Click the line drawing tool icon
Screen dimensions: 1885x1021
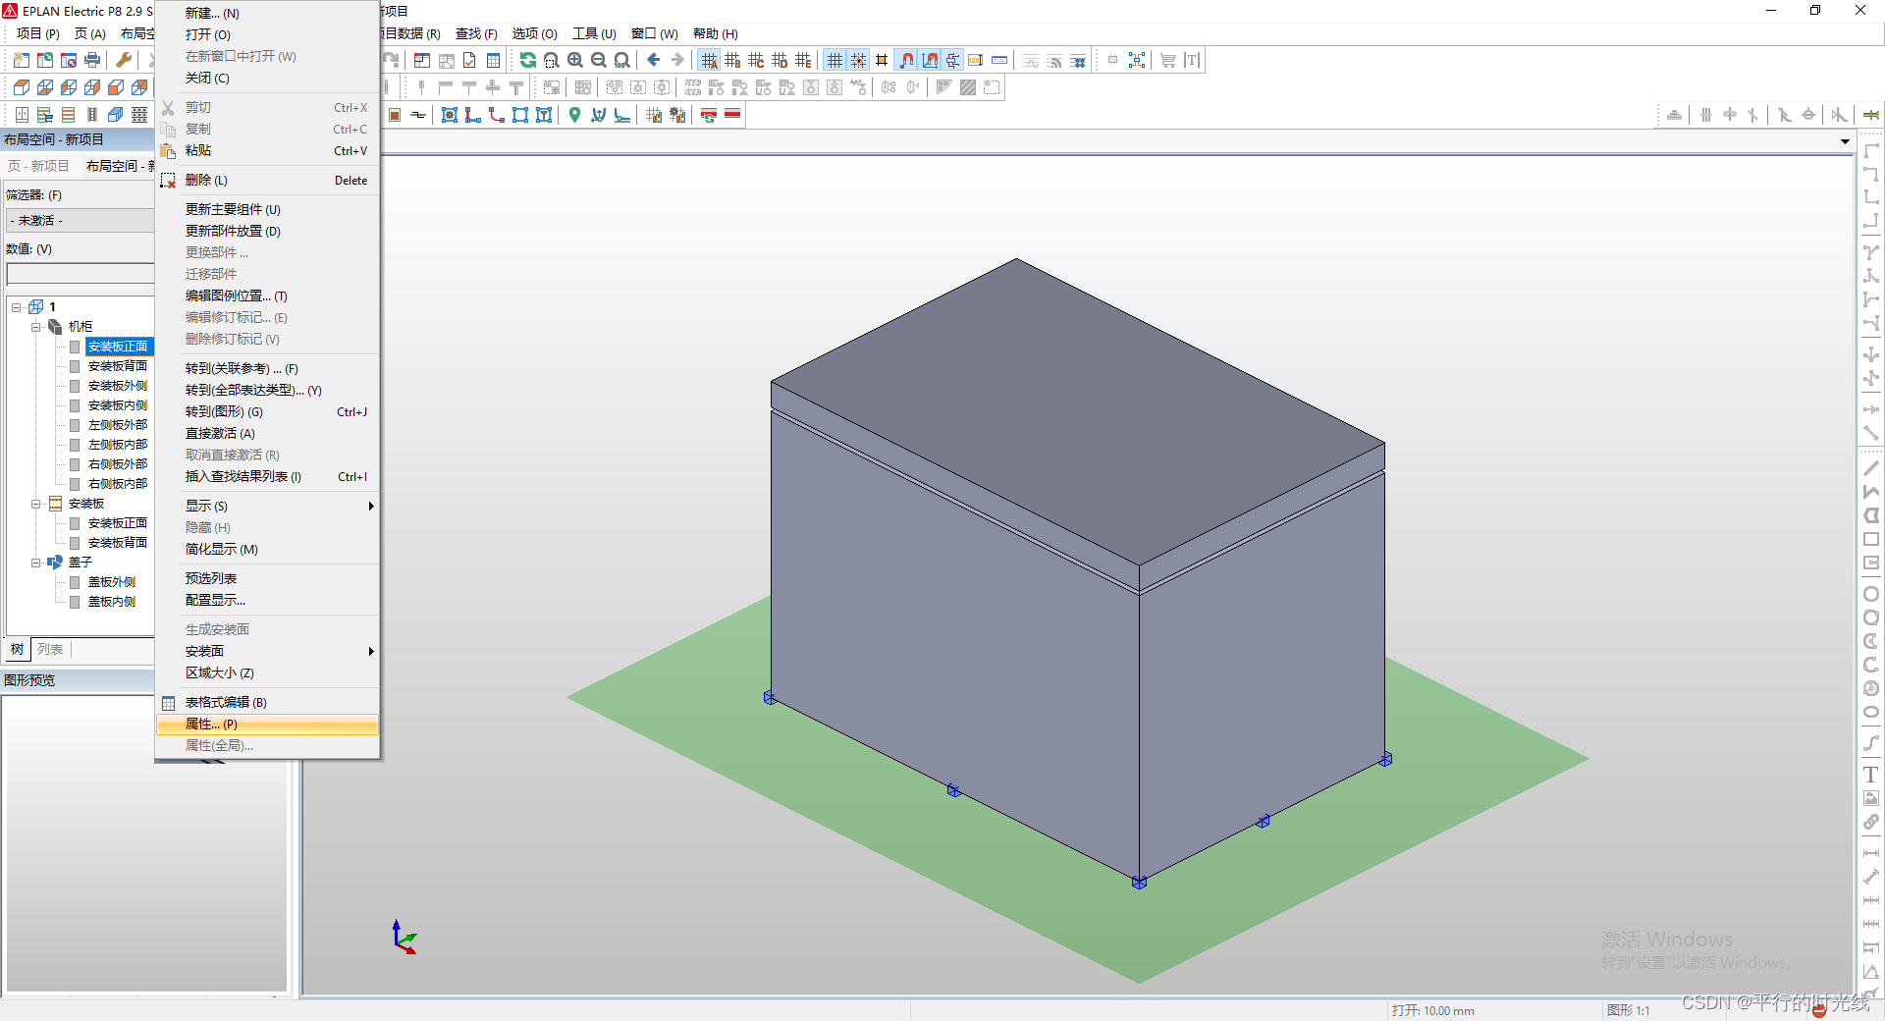tap(1871, 468)
